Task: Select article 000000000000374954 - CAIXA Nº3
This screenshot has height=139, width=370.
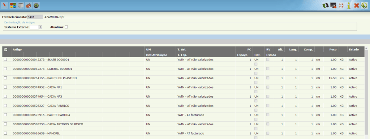Action: 37,97
